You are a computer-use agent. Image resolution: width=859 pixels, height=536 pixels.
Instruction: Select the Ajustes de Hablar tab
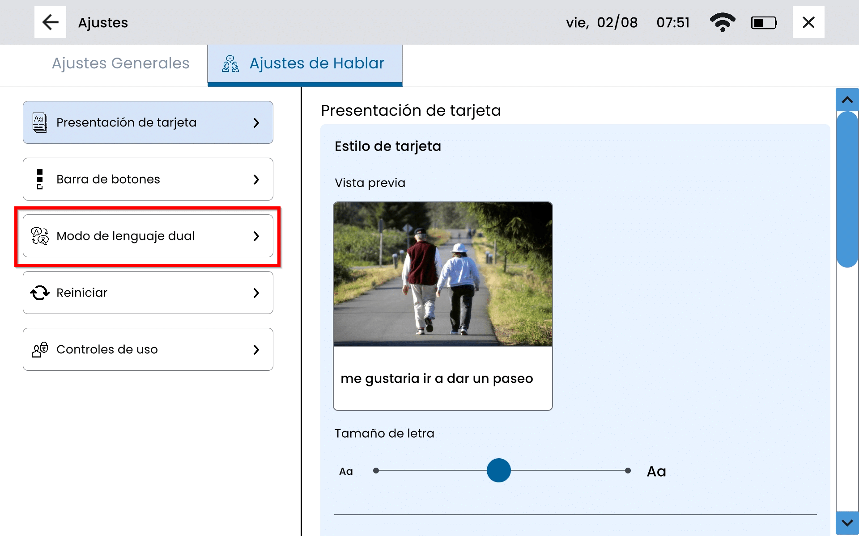(x=316, y=63)
